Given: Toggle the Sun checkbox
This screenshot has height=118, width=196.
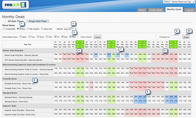Looking at the screenshot, I should pos(70,37).
